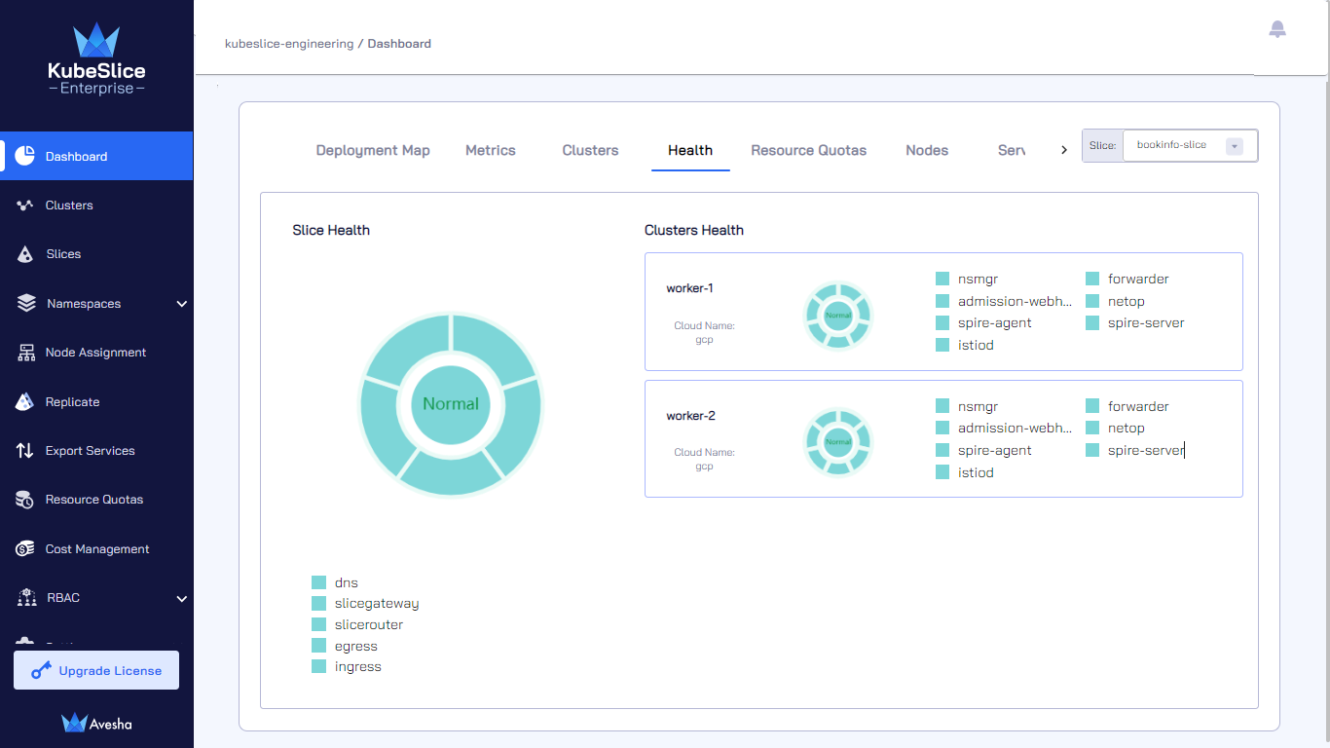Click the worker-1 health donut chart
The image size is (1330, 748).
pos(838,315)
